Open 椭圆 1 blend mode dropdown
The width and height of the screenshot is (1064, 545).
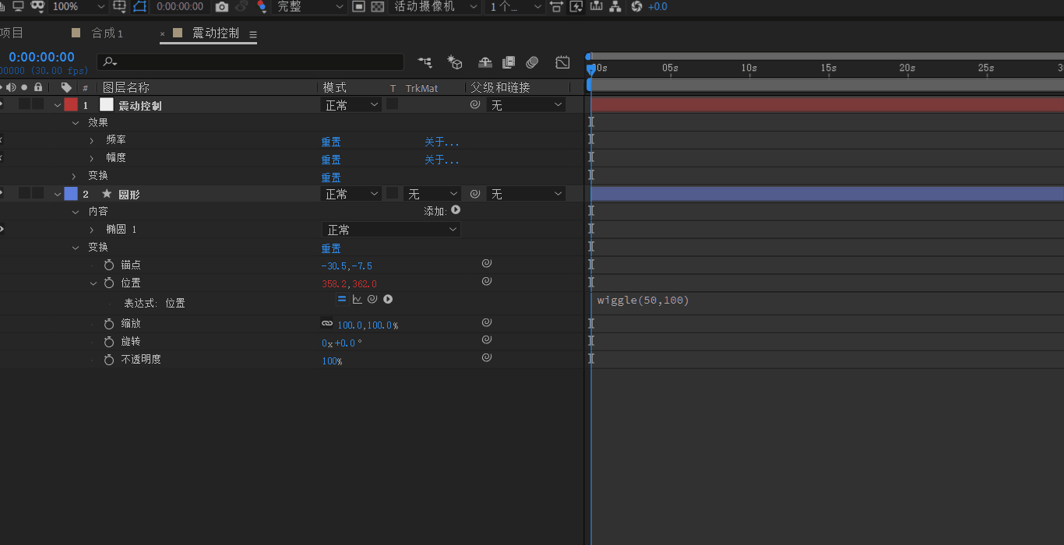[x=391, y=229]
